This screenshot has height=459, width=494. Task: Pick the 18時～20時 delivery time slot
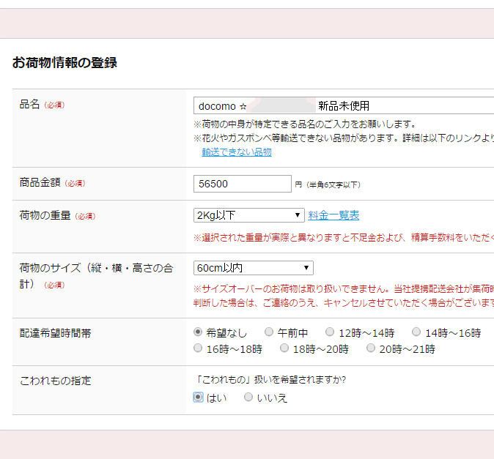click(284, 348)
